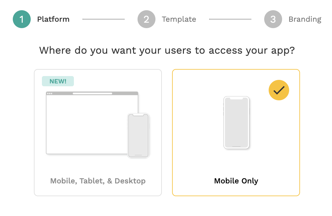Select the Platform step label
This screenshot has height=216, width=332.
53,19
